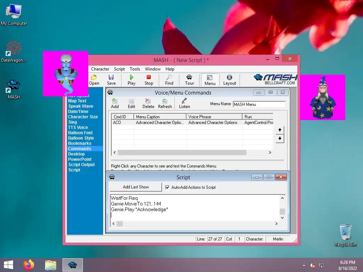Select the DataWagon desktop shortcut
The image size is (363, 272).
(x=14, y=52)
